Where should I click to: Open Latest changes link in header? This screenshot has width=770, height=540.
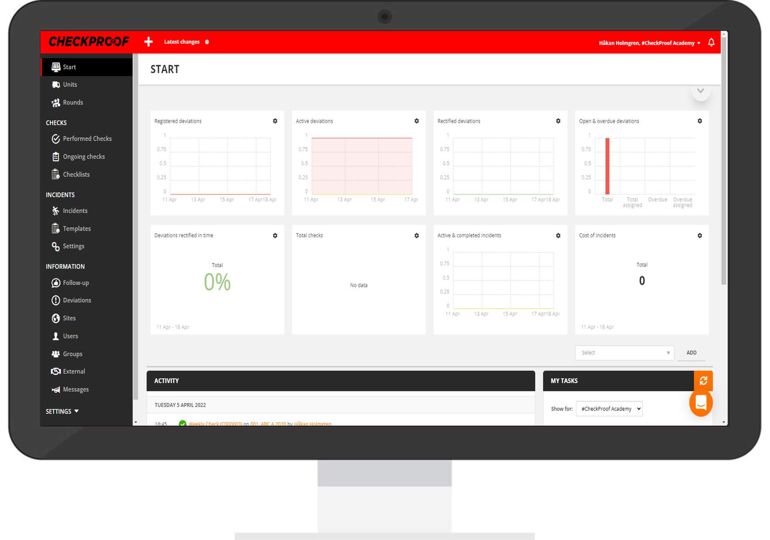[181, 42]
